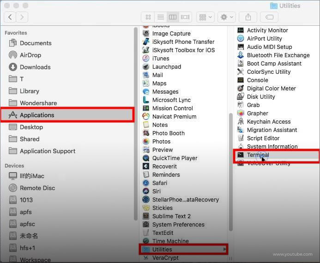Select System Preferences app
This screenshot has width=320, height=263.
click(x=174, y=224)
